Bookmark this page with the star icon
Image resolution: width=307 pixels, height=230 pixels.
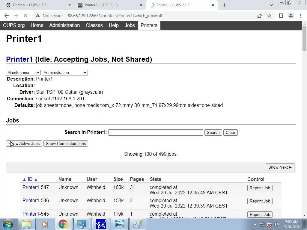coord(269,16)
